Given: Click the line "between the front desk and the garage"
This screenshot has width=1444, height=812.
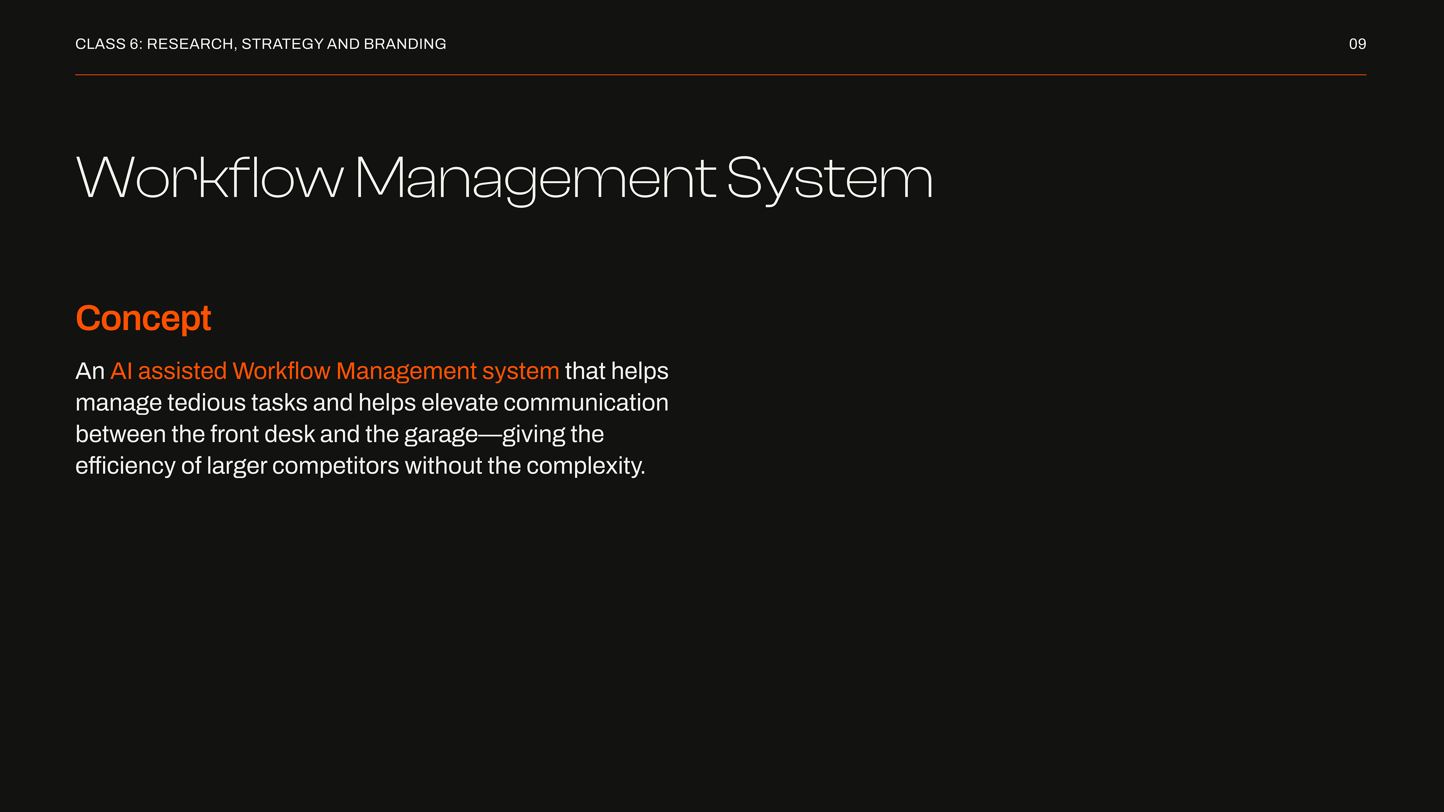Looking at the screenshot, I should [x=340, y=434].
